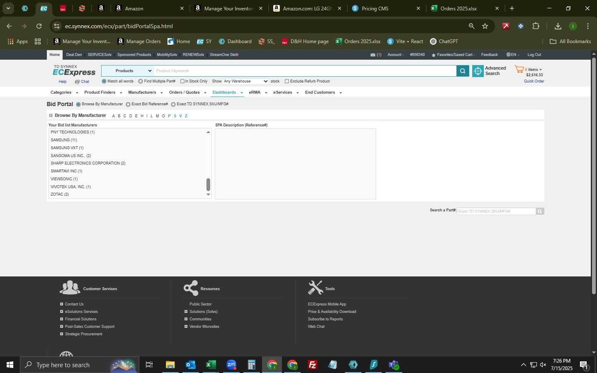
Task: Open the Price & Availability Download link
Action: (332, 312)
